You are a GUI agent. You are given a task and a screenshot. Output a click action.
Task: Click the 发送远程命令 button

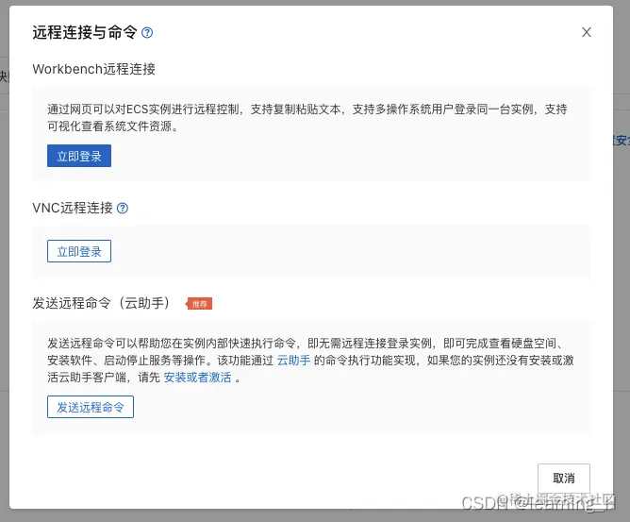[91, 407]
